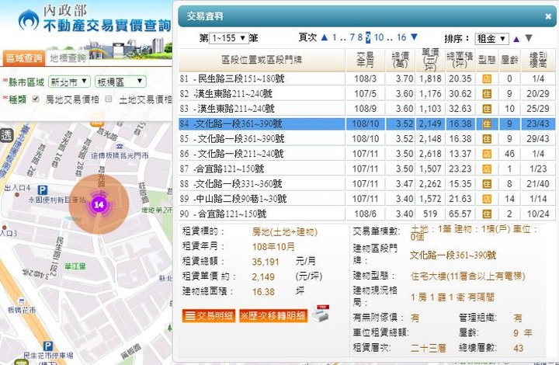Screen dimensions: 559x365
Task: Click the 透 map transparency button
Action: tap(6, 135)
